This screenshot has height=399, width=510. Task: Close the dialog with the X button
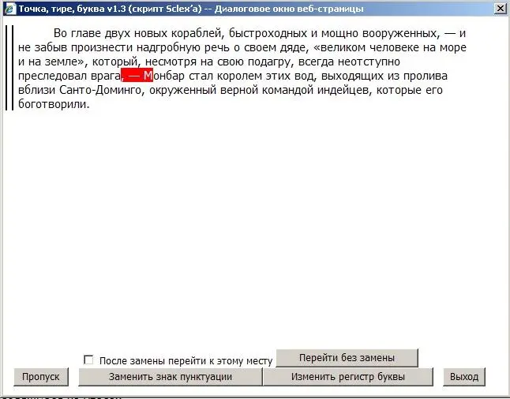pos(501,9)
